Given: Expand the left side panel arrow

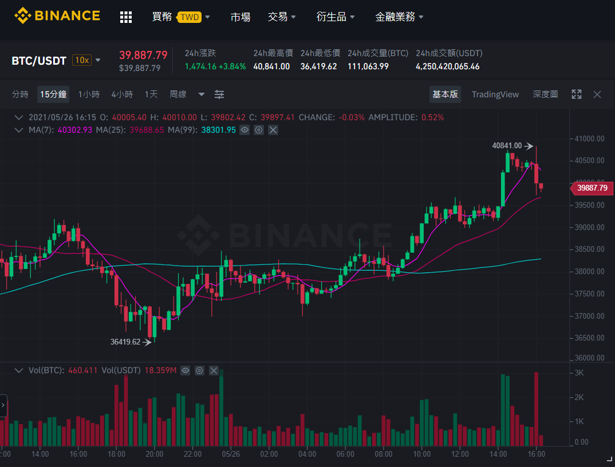Looking at the screenshot, I should pos(3,405).
